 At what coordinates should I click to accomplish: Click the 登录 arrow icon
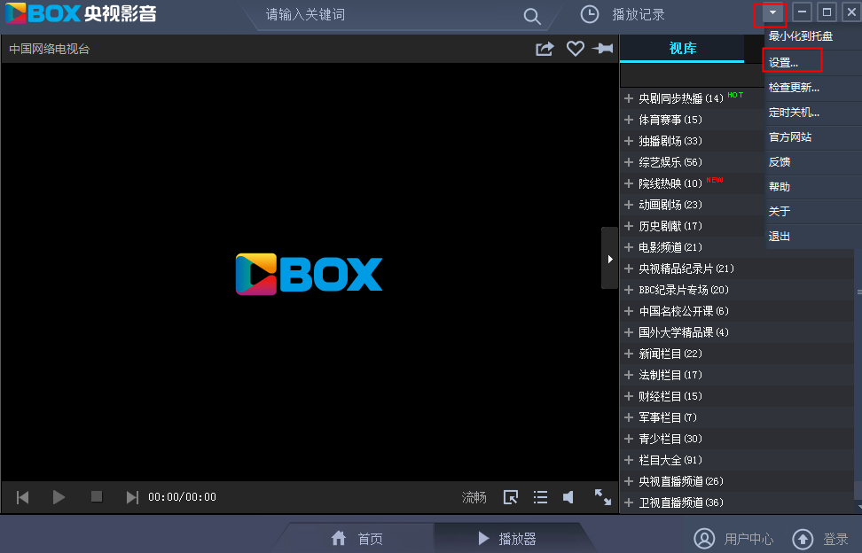point(803,538)
